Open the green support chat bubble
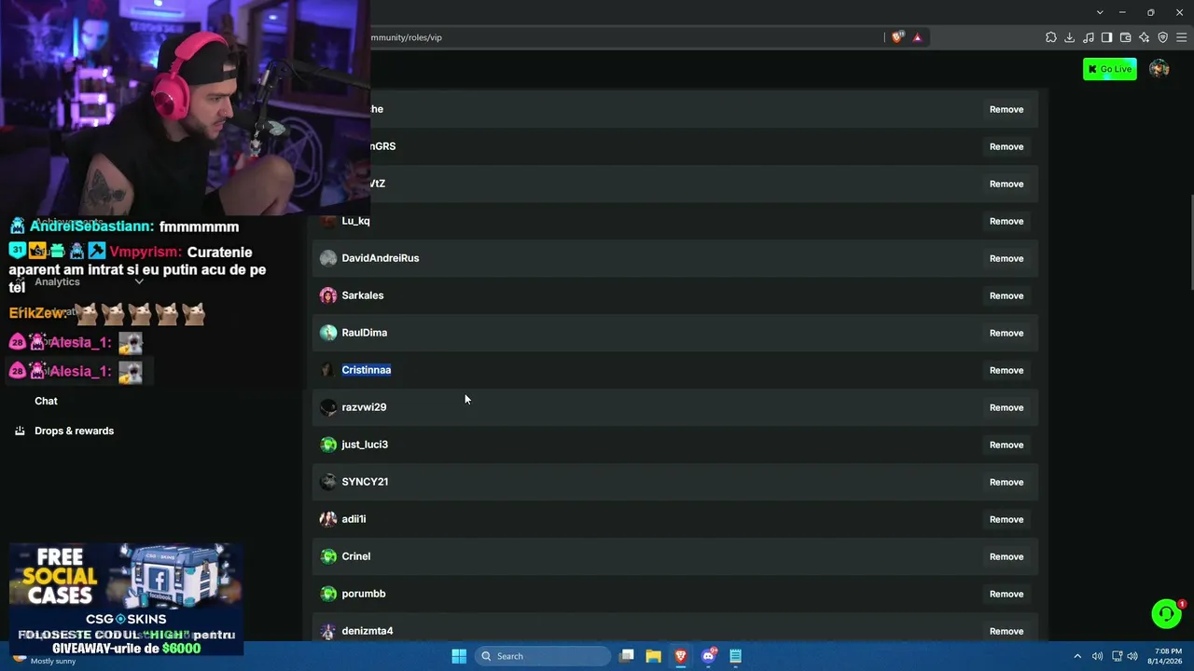This screenshot has height=671, width=1194. point(1166,613)
